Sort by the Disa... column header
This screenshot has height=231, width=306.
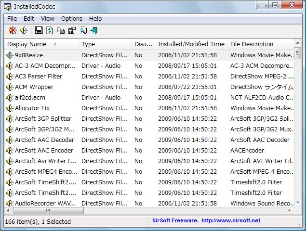143,44
